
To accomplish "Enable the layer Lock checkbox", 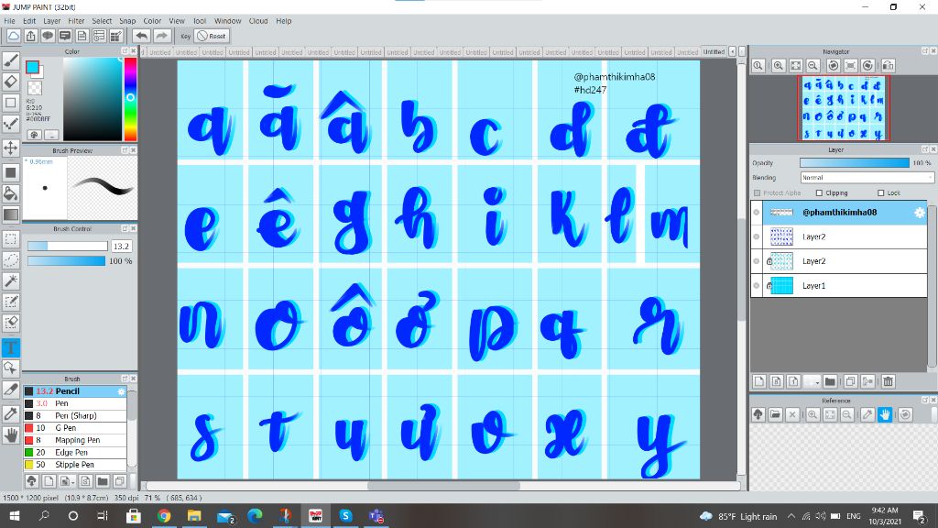I will point(880,192).
